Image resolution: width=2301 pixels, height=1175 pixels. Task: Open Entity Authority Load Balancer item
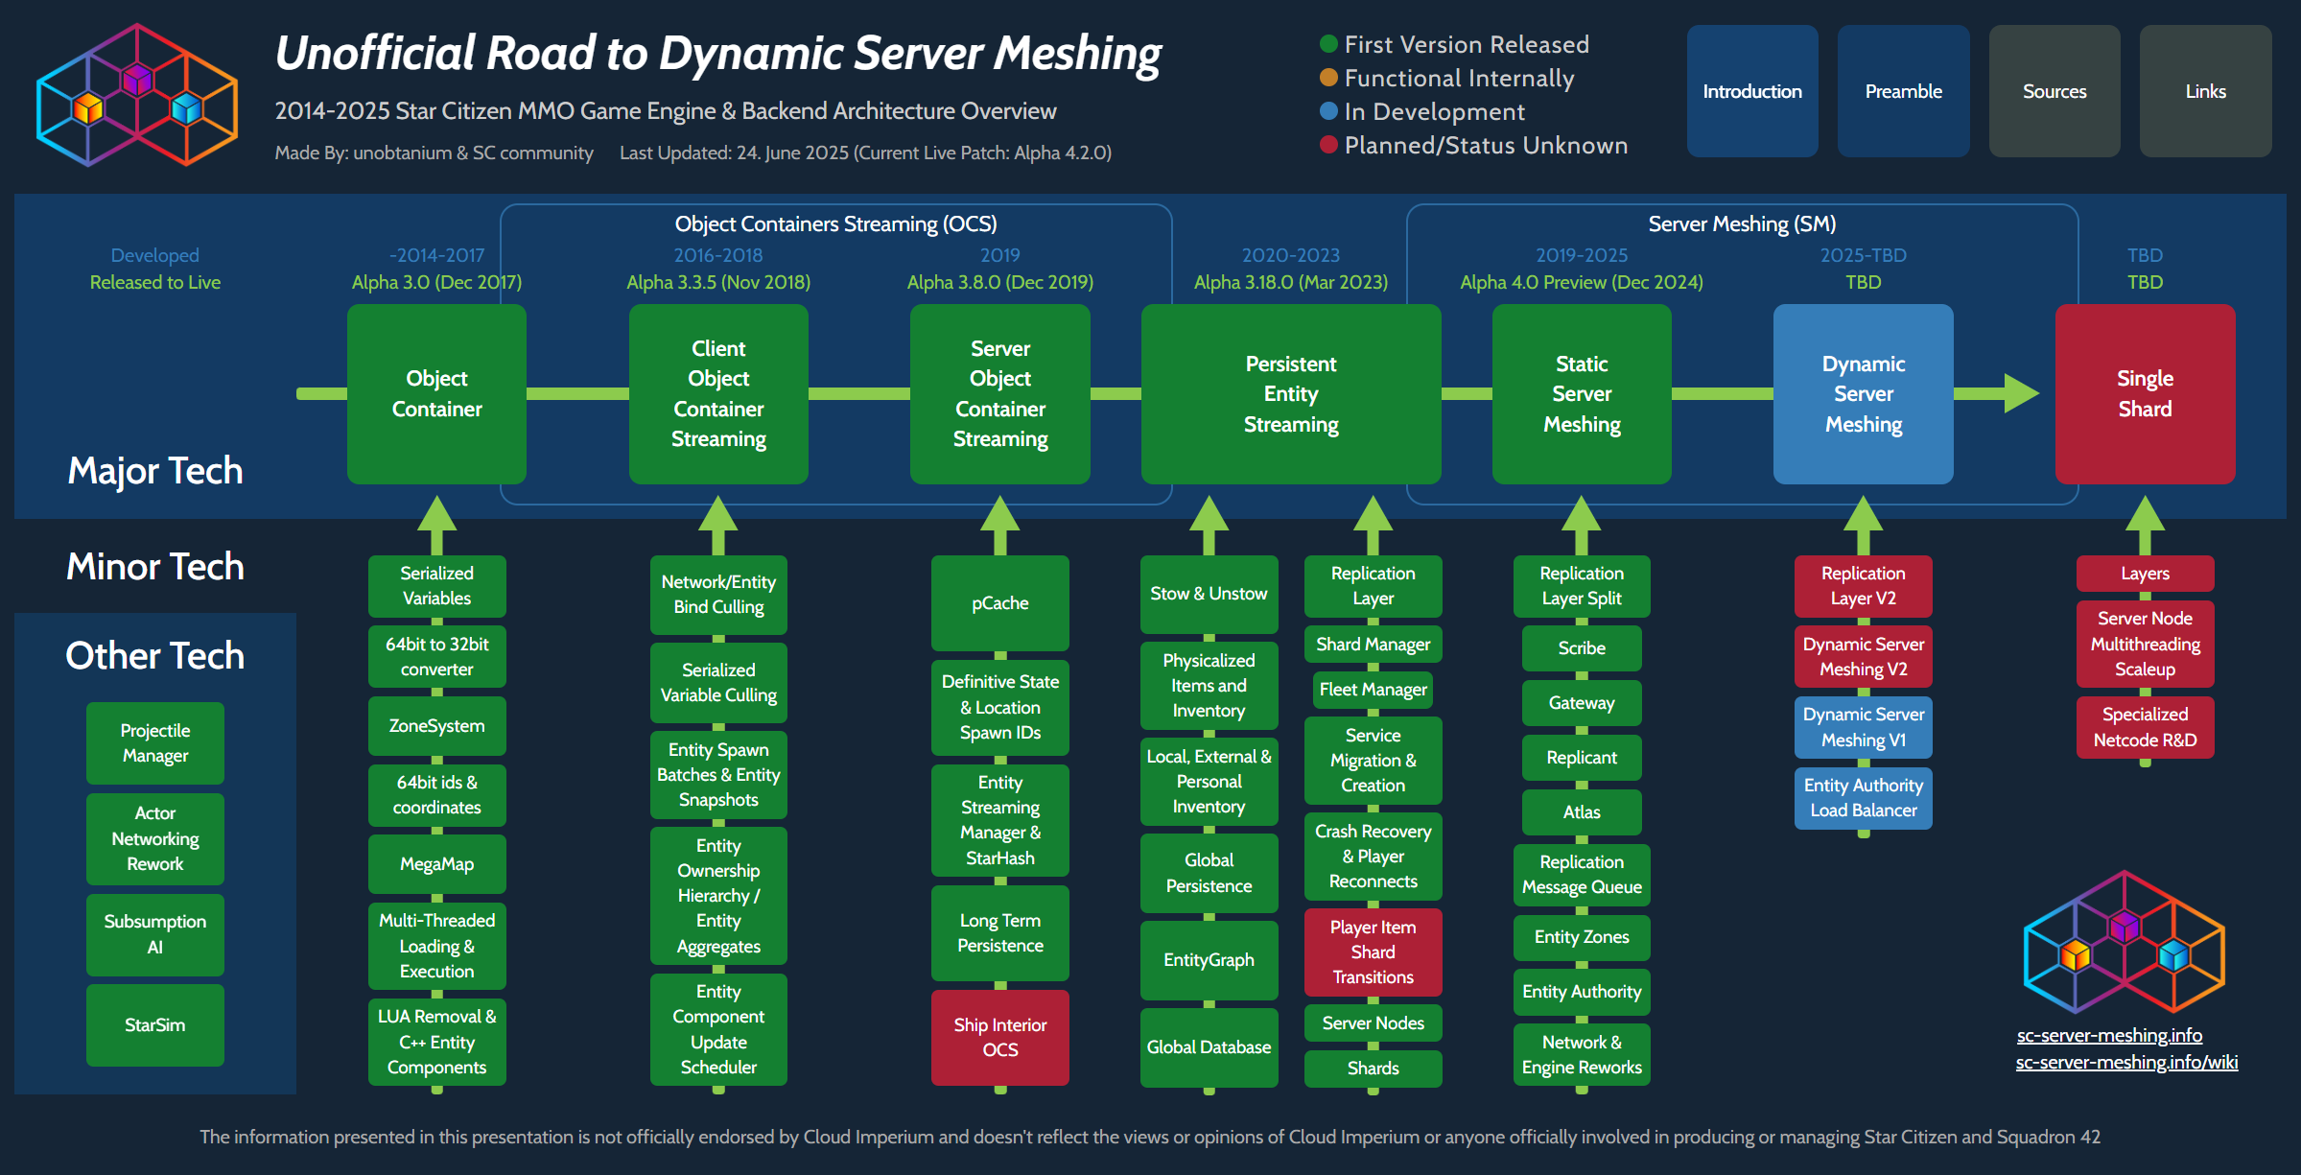point(1863,797)
